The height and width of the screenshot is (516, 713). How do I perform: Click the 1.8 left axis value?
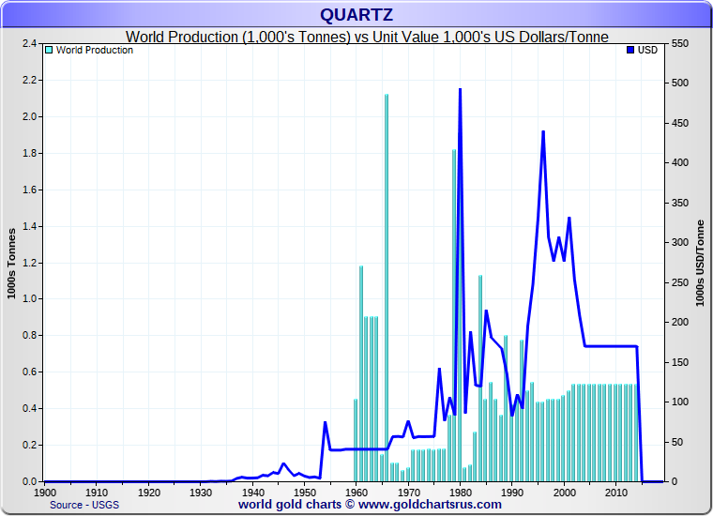click(30, 153)
